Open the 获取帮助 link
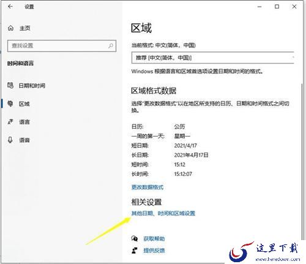The width and height of the screenshot is (306, 264). pos(154,239)
